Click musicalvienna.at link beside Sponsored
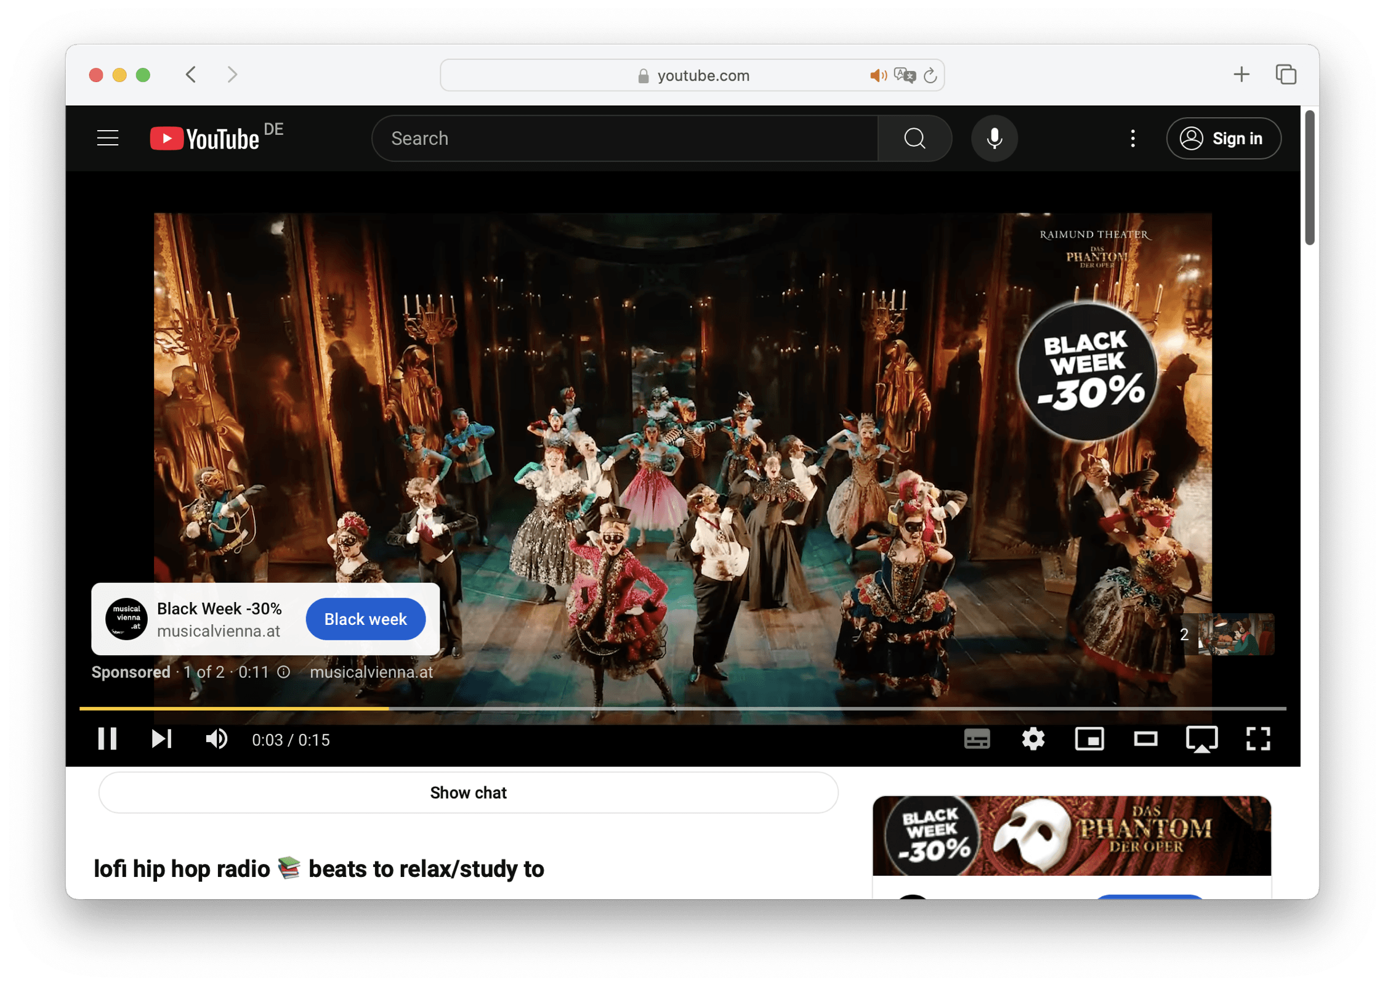This screenshot has width=1385, height=986. point(371,672)
